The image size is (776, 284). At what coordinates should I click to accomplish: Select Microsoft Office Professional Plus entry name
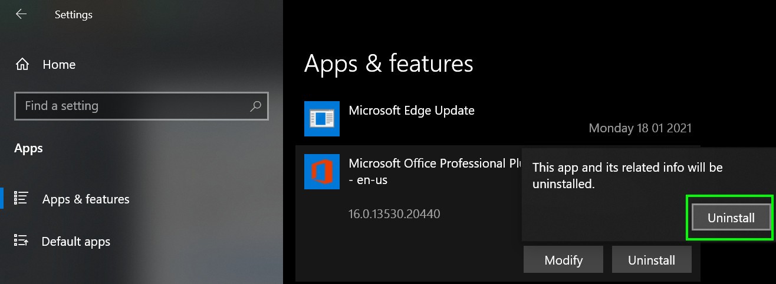(x=433, y=163)
